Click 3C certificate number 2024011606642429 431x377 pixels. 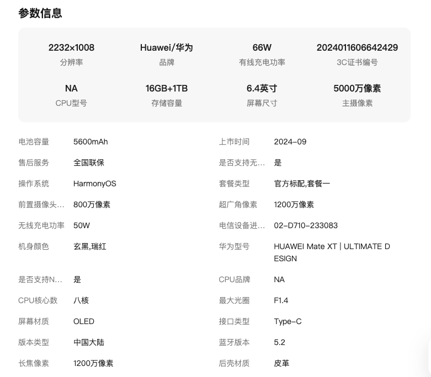[357, 47]
